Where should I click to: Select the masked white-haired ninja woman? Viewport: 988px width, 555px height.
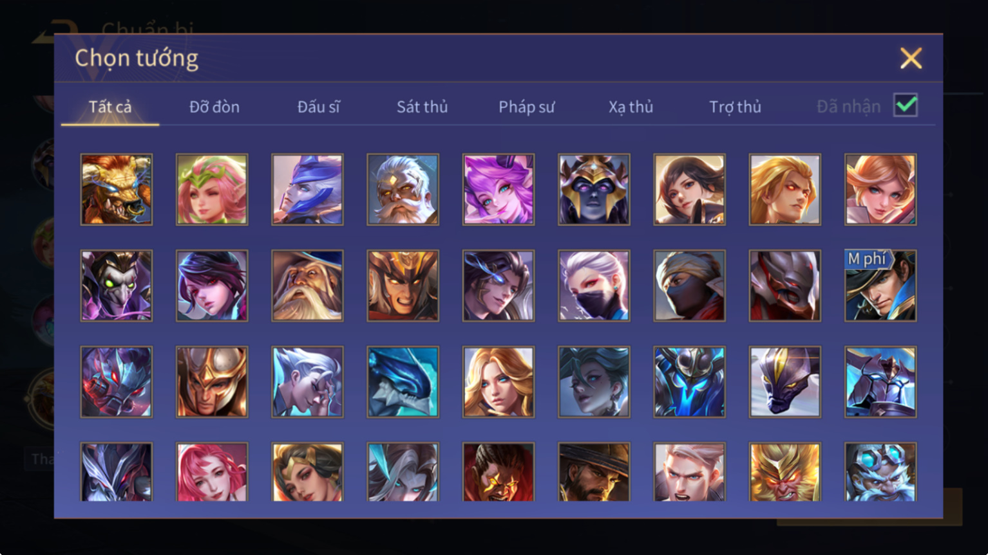coord(594,286)
